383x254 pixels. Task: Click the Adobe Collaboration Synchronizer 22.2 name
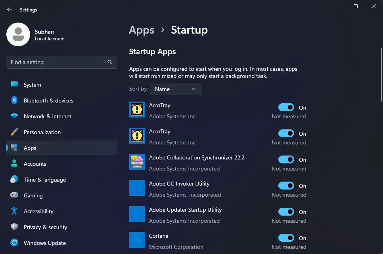pos(197,157)
